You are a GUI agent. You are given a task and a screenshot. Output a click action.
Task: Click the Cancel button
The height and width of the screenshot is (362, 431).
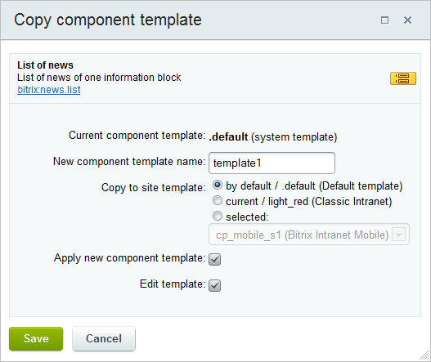pos(104,338)
